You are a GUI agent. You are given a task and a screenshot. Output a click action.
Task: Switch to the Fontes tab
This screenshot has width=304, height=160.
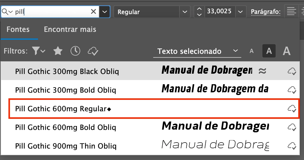tap(18, 29)
